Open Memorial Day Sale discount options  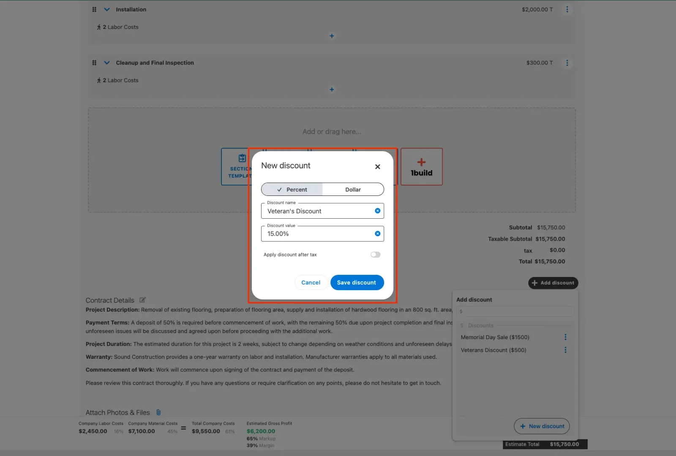(565, 337)
